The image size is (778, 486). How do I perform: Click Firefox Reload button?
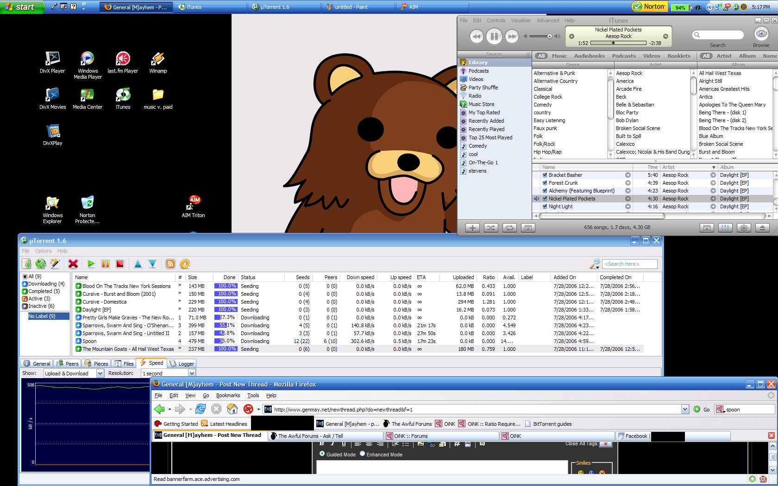(x=201, y=409)
